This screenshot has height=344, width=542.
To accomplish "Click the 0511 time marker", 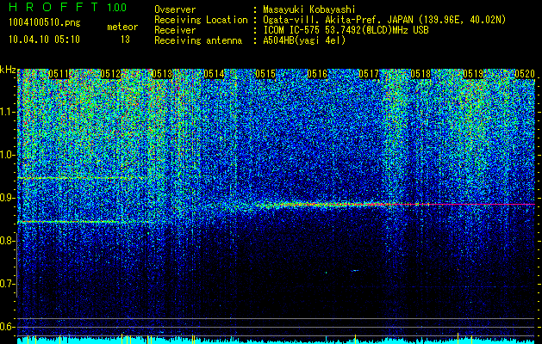I will [x=59, y=74].
